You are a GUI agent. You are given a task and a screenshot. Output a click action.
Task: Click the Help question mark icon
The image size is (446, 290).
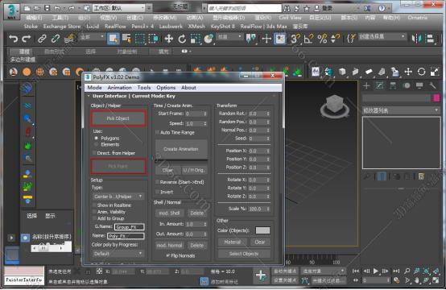tap(382, 8)
